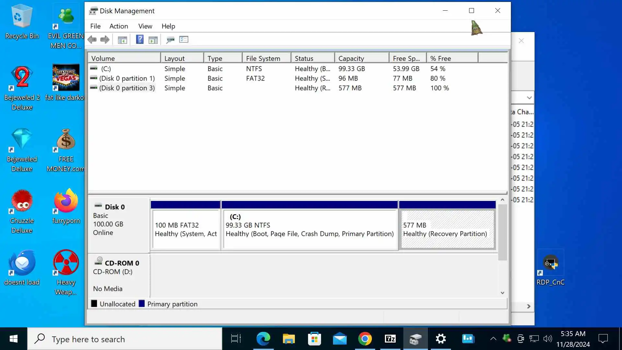Select Disk 0 partition 3 row
The width and height of the screenshot is (622, 350).
pos(127,88)
